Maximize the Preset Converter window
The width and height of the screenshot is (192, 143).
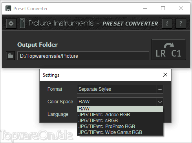(x=163, y=8)
